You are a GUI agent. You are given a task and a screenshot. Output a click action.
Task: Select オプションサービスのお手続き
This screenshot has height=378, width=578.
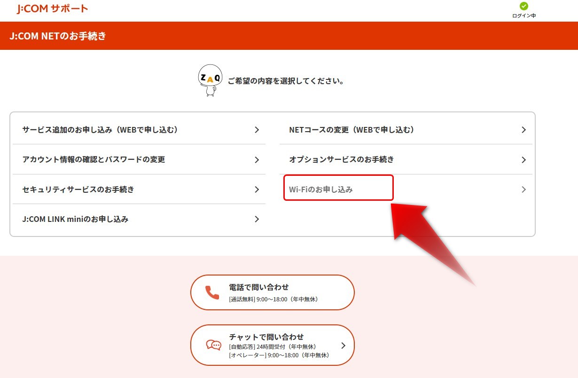point(342,160)
